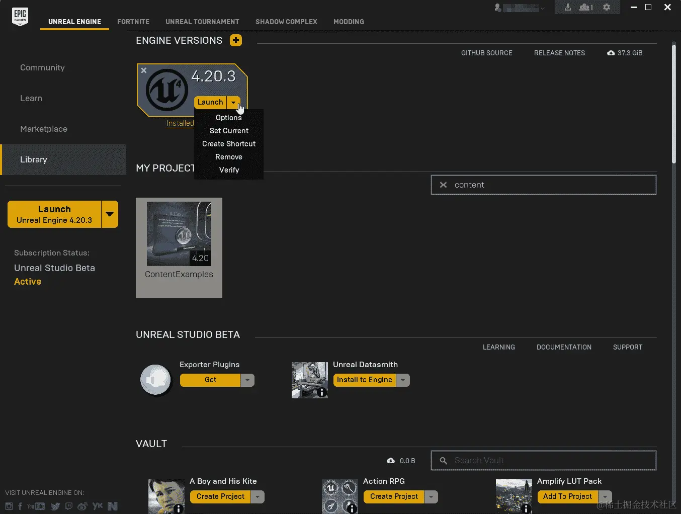681x514 pixels.
Task: Focus the Search Vault field
Action: pyautogui.click(x=544, y=461)
